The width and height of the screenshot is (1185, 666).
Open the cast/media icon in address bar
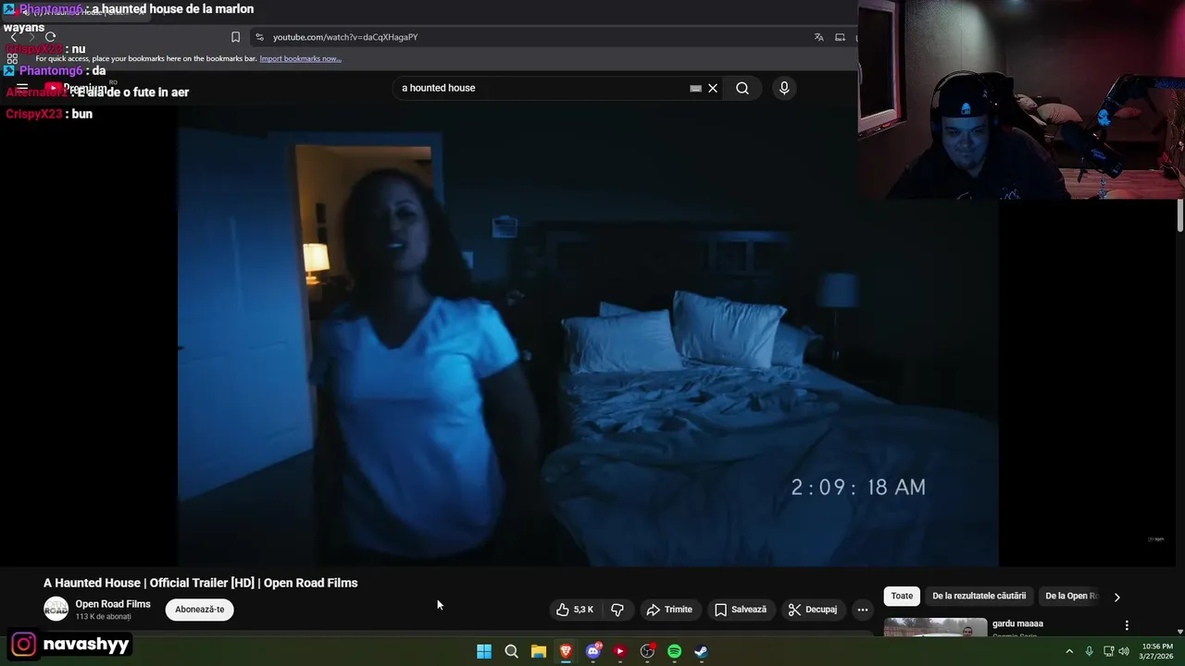(840, 37)
